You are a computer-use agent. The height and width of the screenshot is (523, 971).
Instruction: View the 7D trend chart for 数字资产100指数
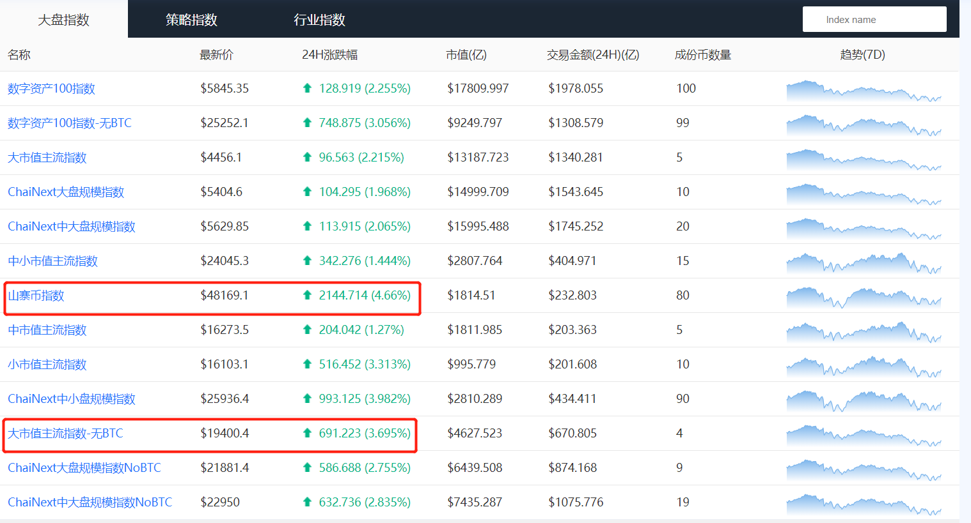[x=864, y=91]
